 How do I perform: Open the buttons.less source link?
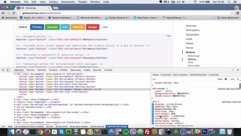tap(231, 102)
